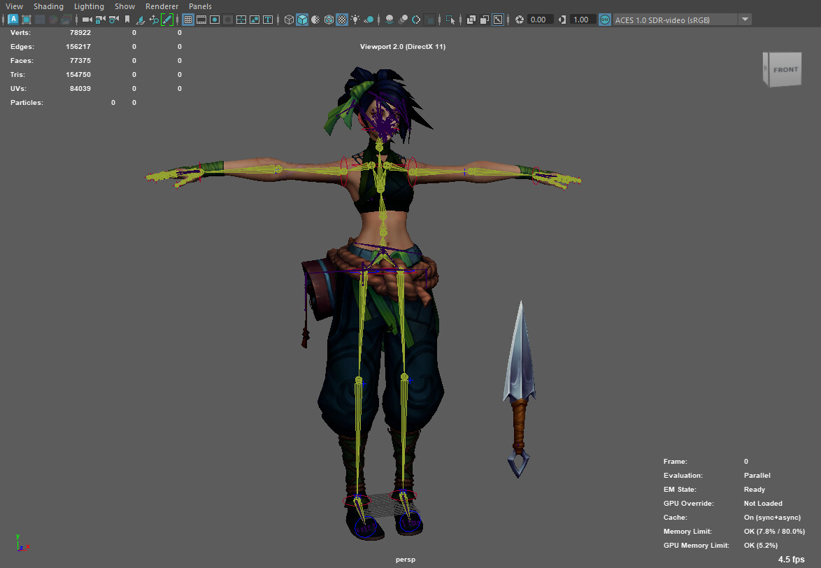Bookmark the current view
821x568 pixels.
click(x=127, y=19)
